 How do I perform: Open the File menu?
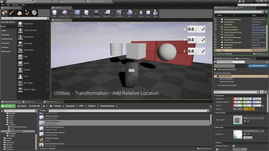(3, 5)
